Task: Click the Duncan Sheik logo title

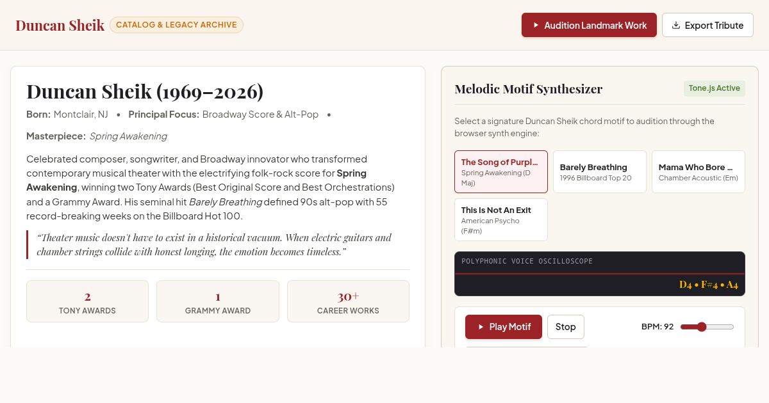Action: click(x=60, y=25)
